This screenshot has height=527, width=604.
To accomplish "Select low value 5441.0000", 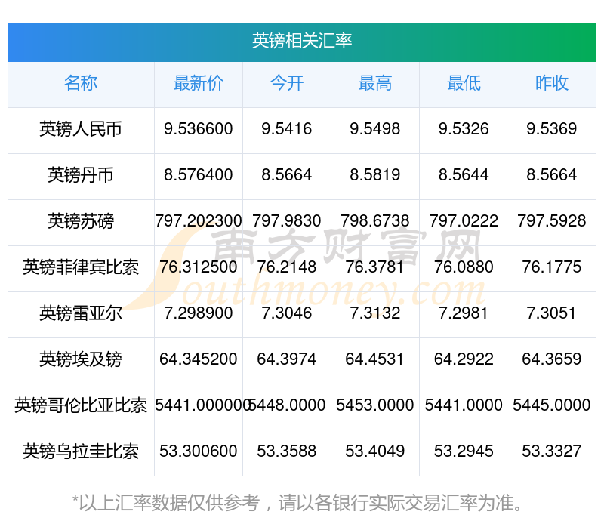I will point(464,405).
